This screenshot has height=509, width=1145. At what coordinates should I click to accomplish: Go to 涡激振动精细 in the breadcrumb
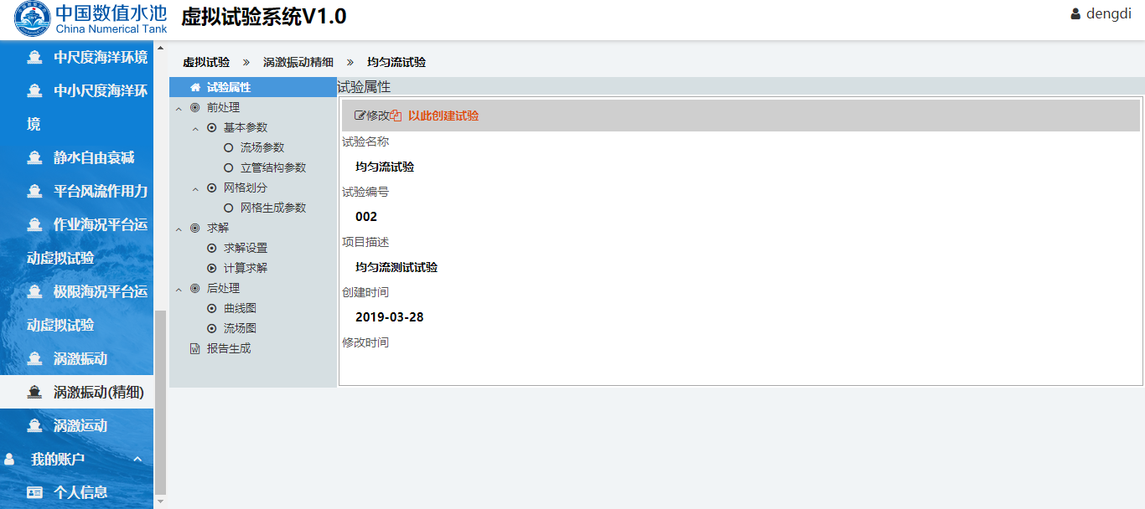[x=298, y=63]
